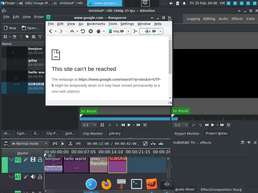Screen dimensions: 258x193
Task: Open terminal from the dock
Action: [136, 184]
